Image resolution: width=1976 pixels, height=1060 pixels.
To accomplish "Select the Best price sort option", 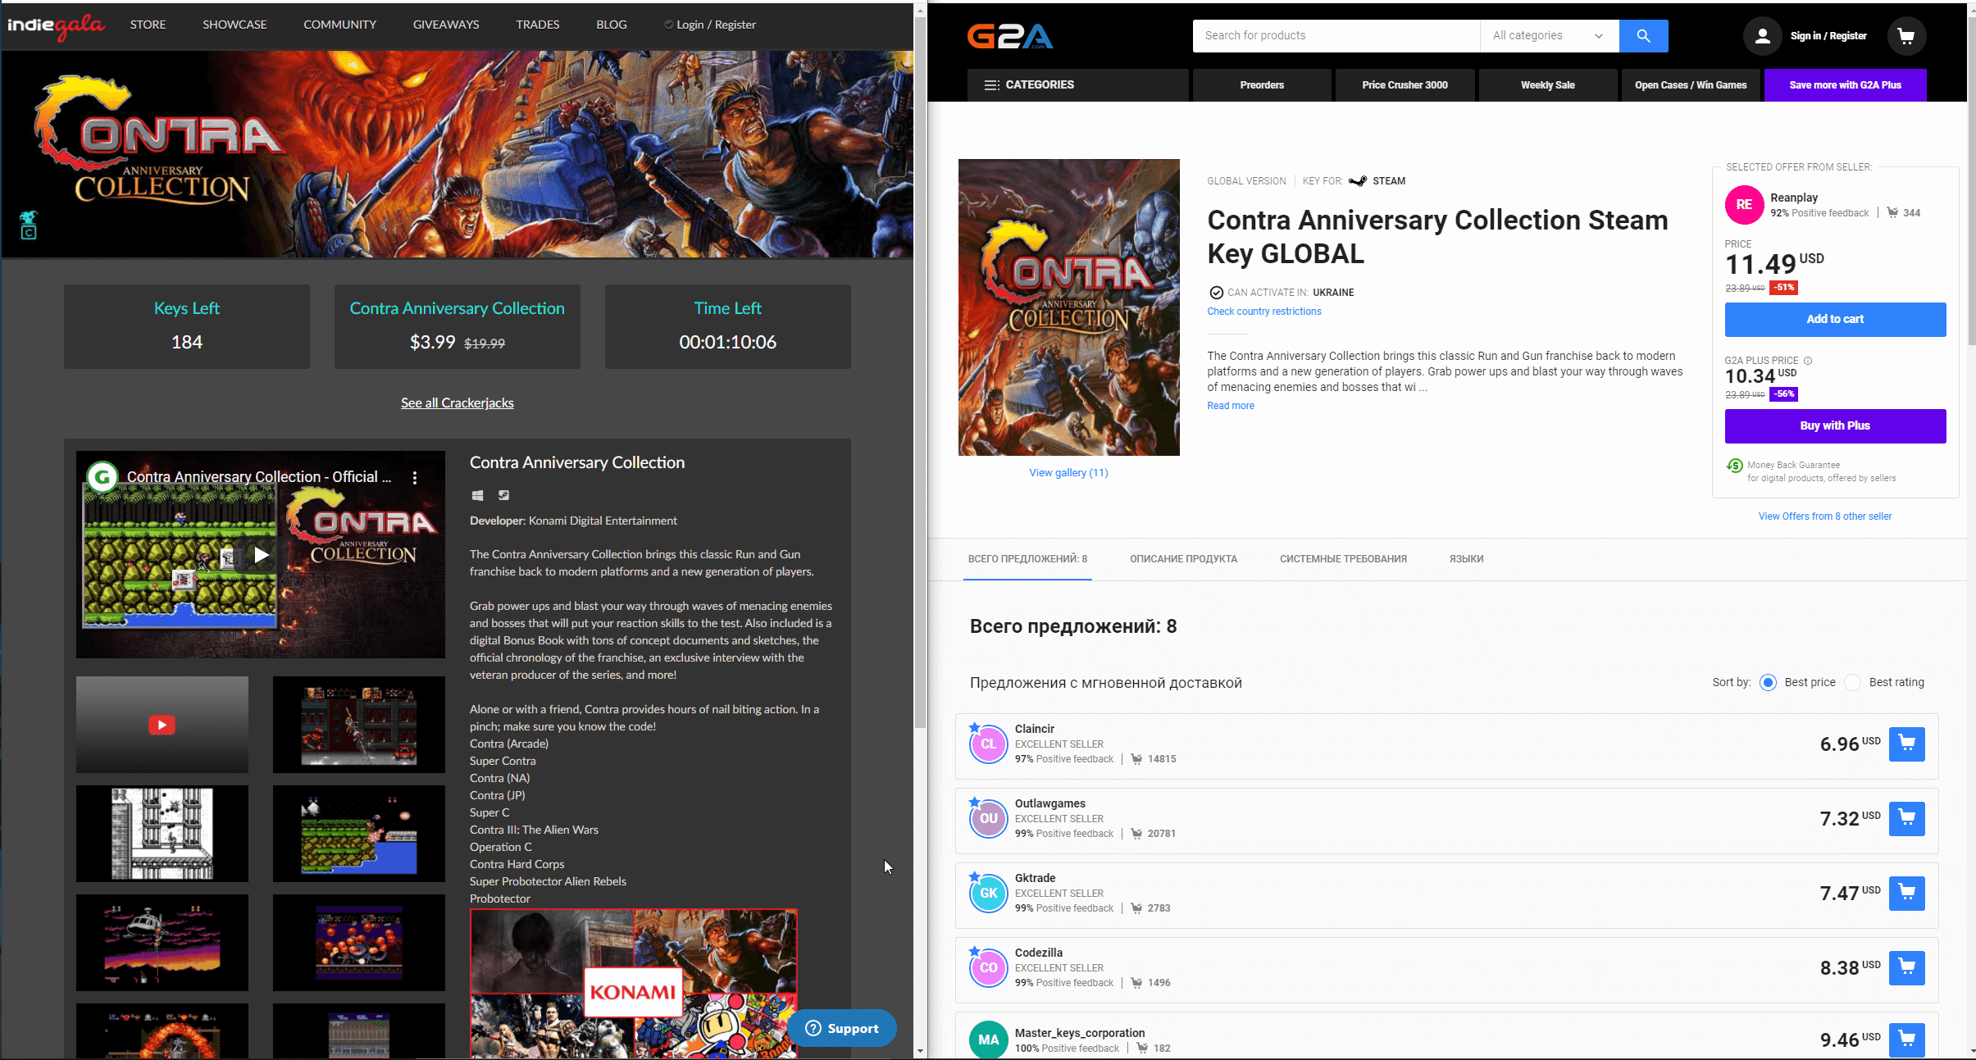I will [x=1768, y=683].
